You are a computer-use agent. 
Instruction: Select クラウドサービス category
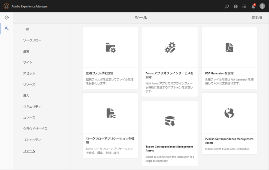(35, 129)
